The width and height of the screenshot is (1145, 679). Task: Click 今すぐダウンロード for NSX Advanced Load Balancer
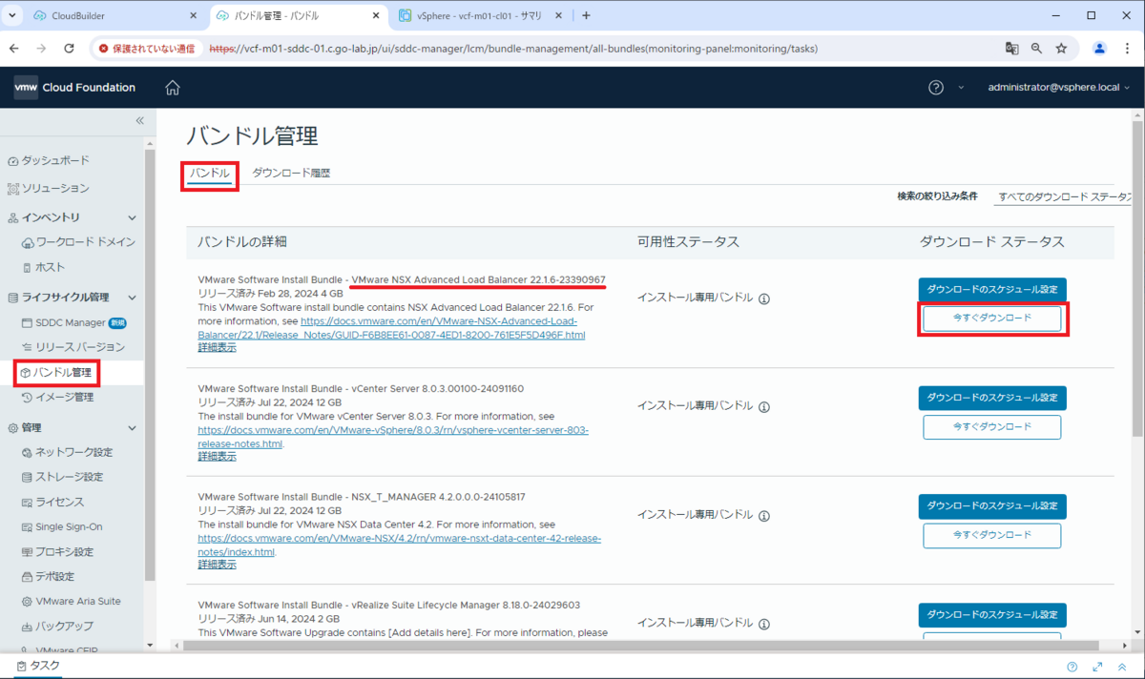coord(992,319)
